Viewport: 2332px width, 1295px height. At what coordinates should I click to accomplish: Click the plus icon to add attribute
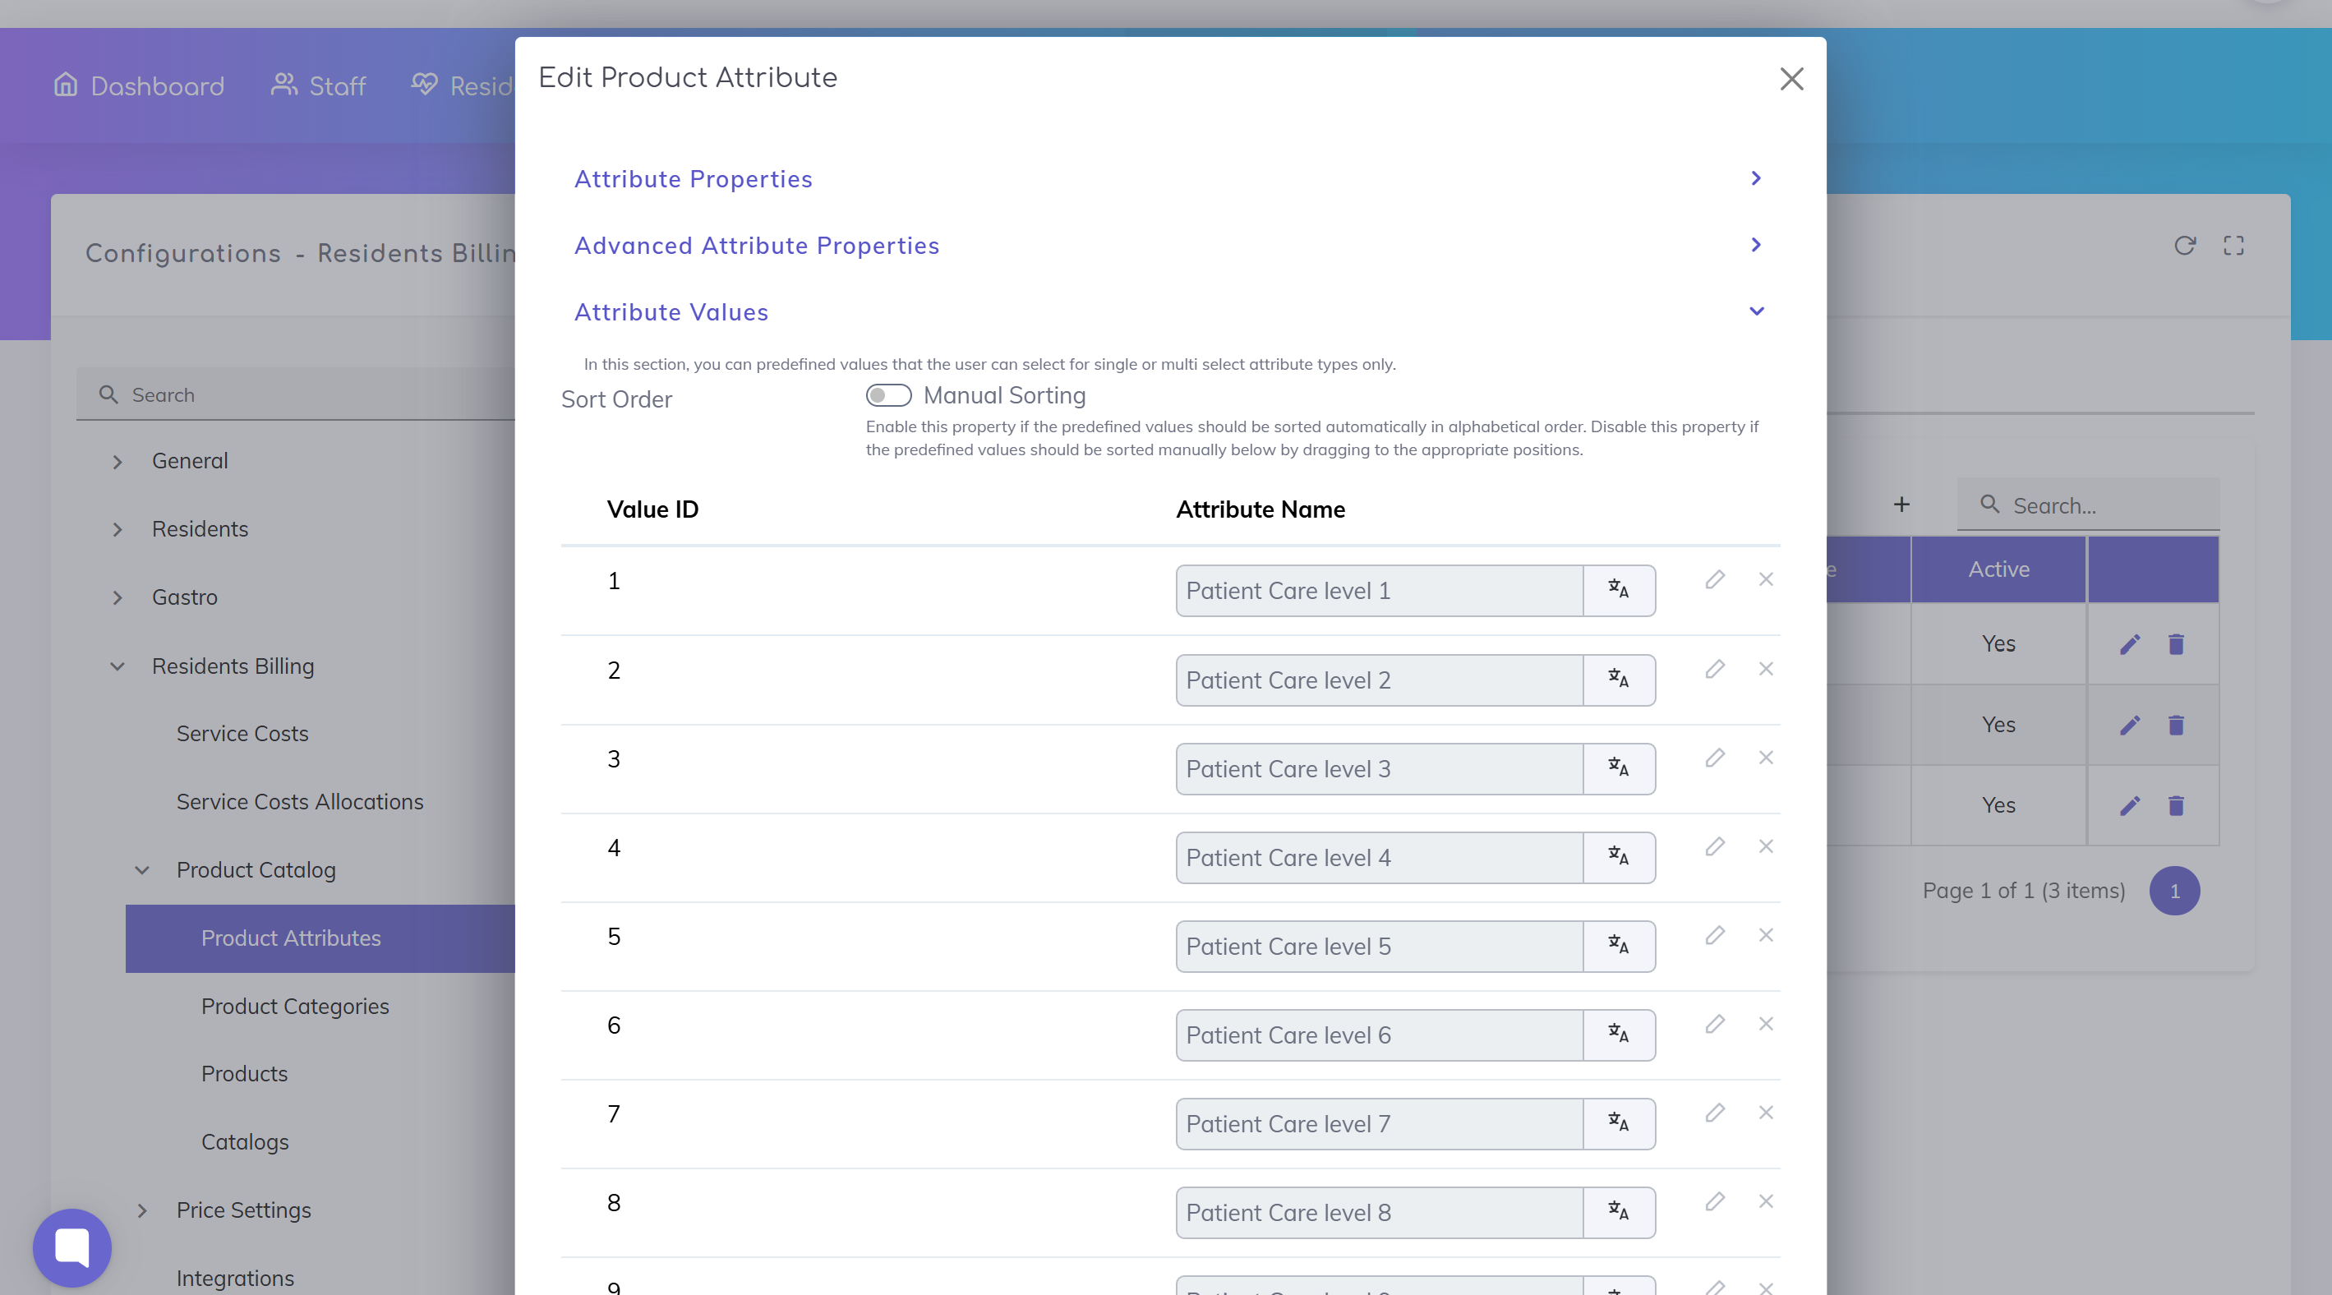[1901, 504]
